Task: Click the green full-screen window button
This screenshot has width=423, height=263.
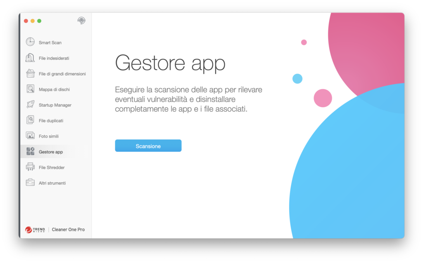Action: (x=39, y=20)
